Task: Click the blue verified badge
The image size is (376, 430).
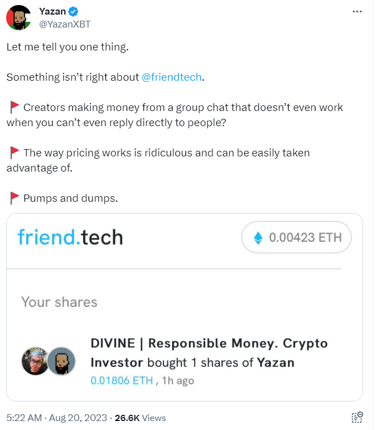Action: pos(72,12)
